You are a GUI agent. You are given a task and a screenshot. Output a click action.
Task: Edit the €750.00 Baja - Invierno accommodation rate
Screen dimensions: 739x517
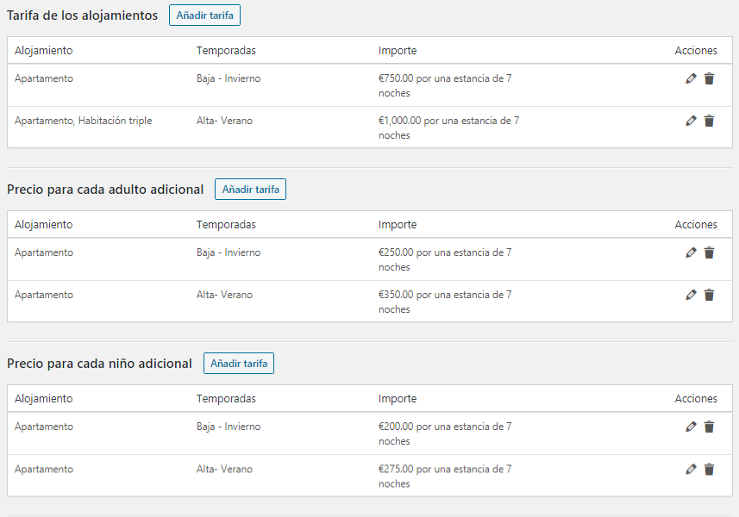(x=691, y=79)
